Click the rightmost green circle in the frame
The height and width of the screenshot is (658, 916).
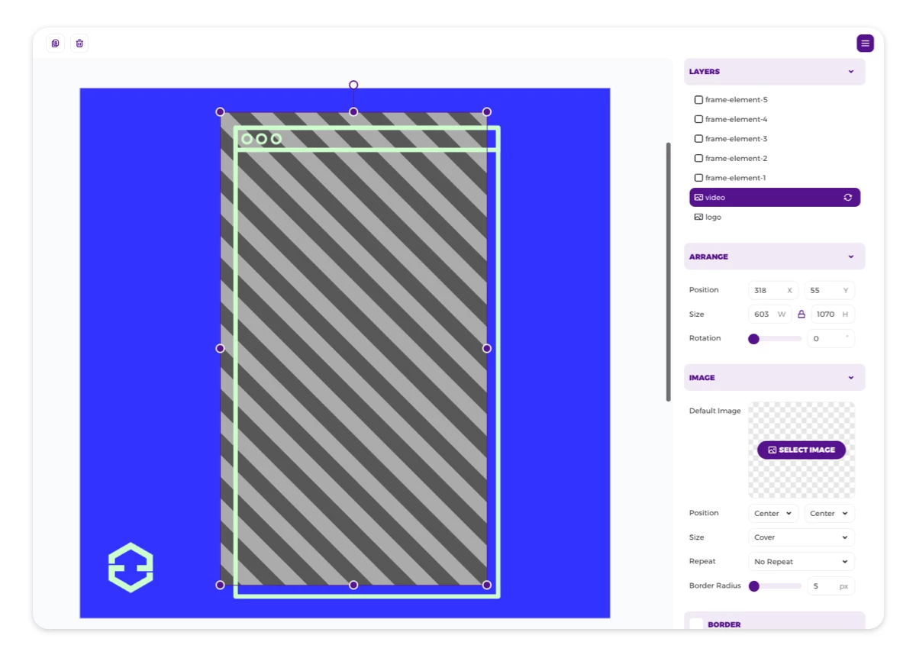pyautogui.click(x=276, y=139)
